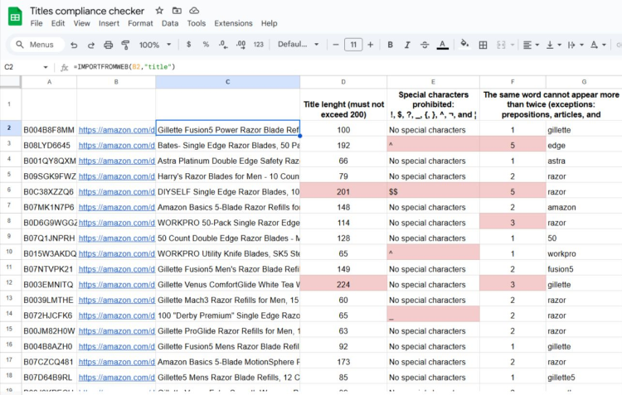Select column C header
The width and height of the screenshot is (622, 395).
(x=228, y=82)
